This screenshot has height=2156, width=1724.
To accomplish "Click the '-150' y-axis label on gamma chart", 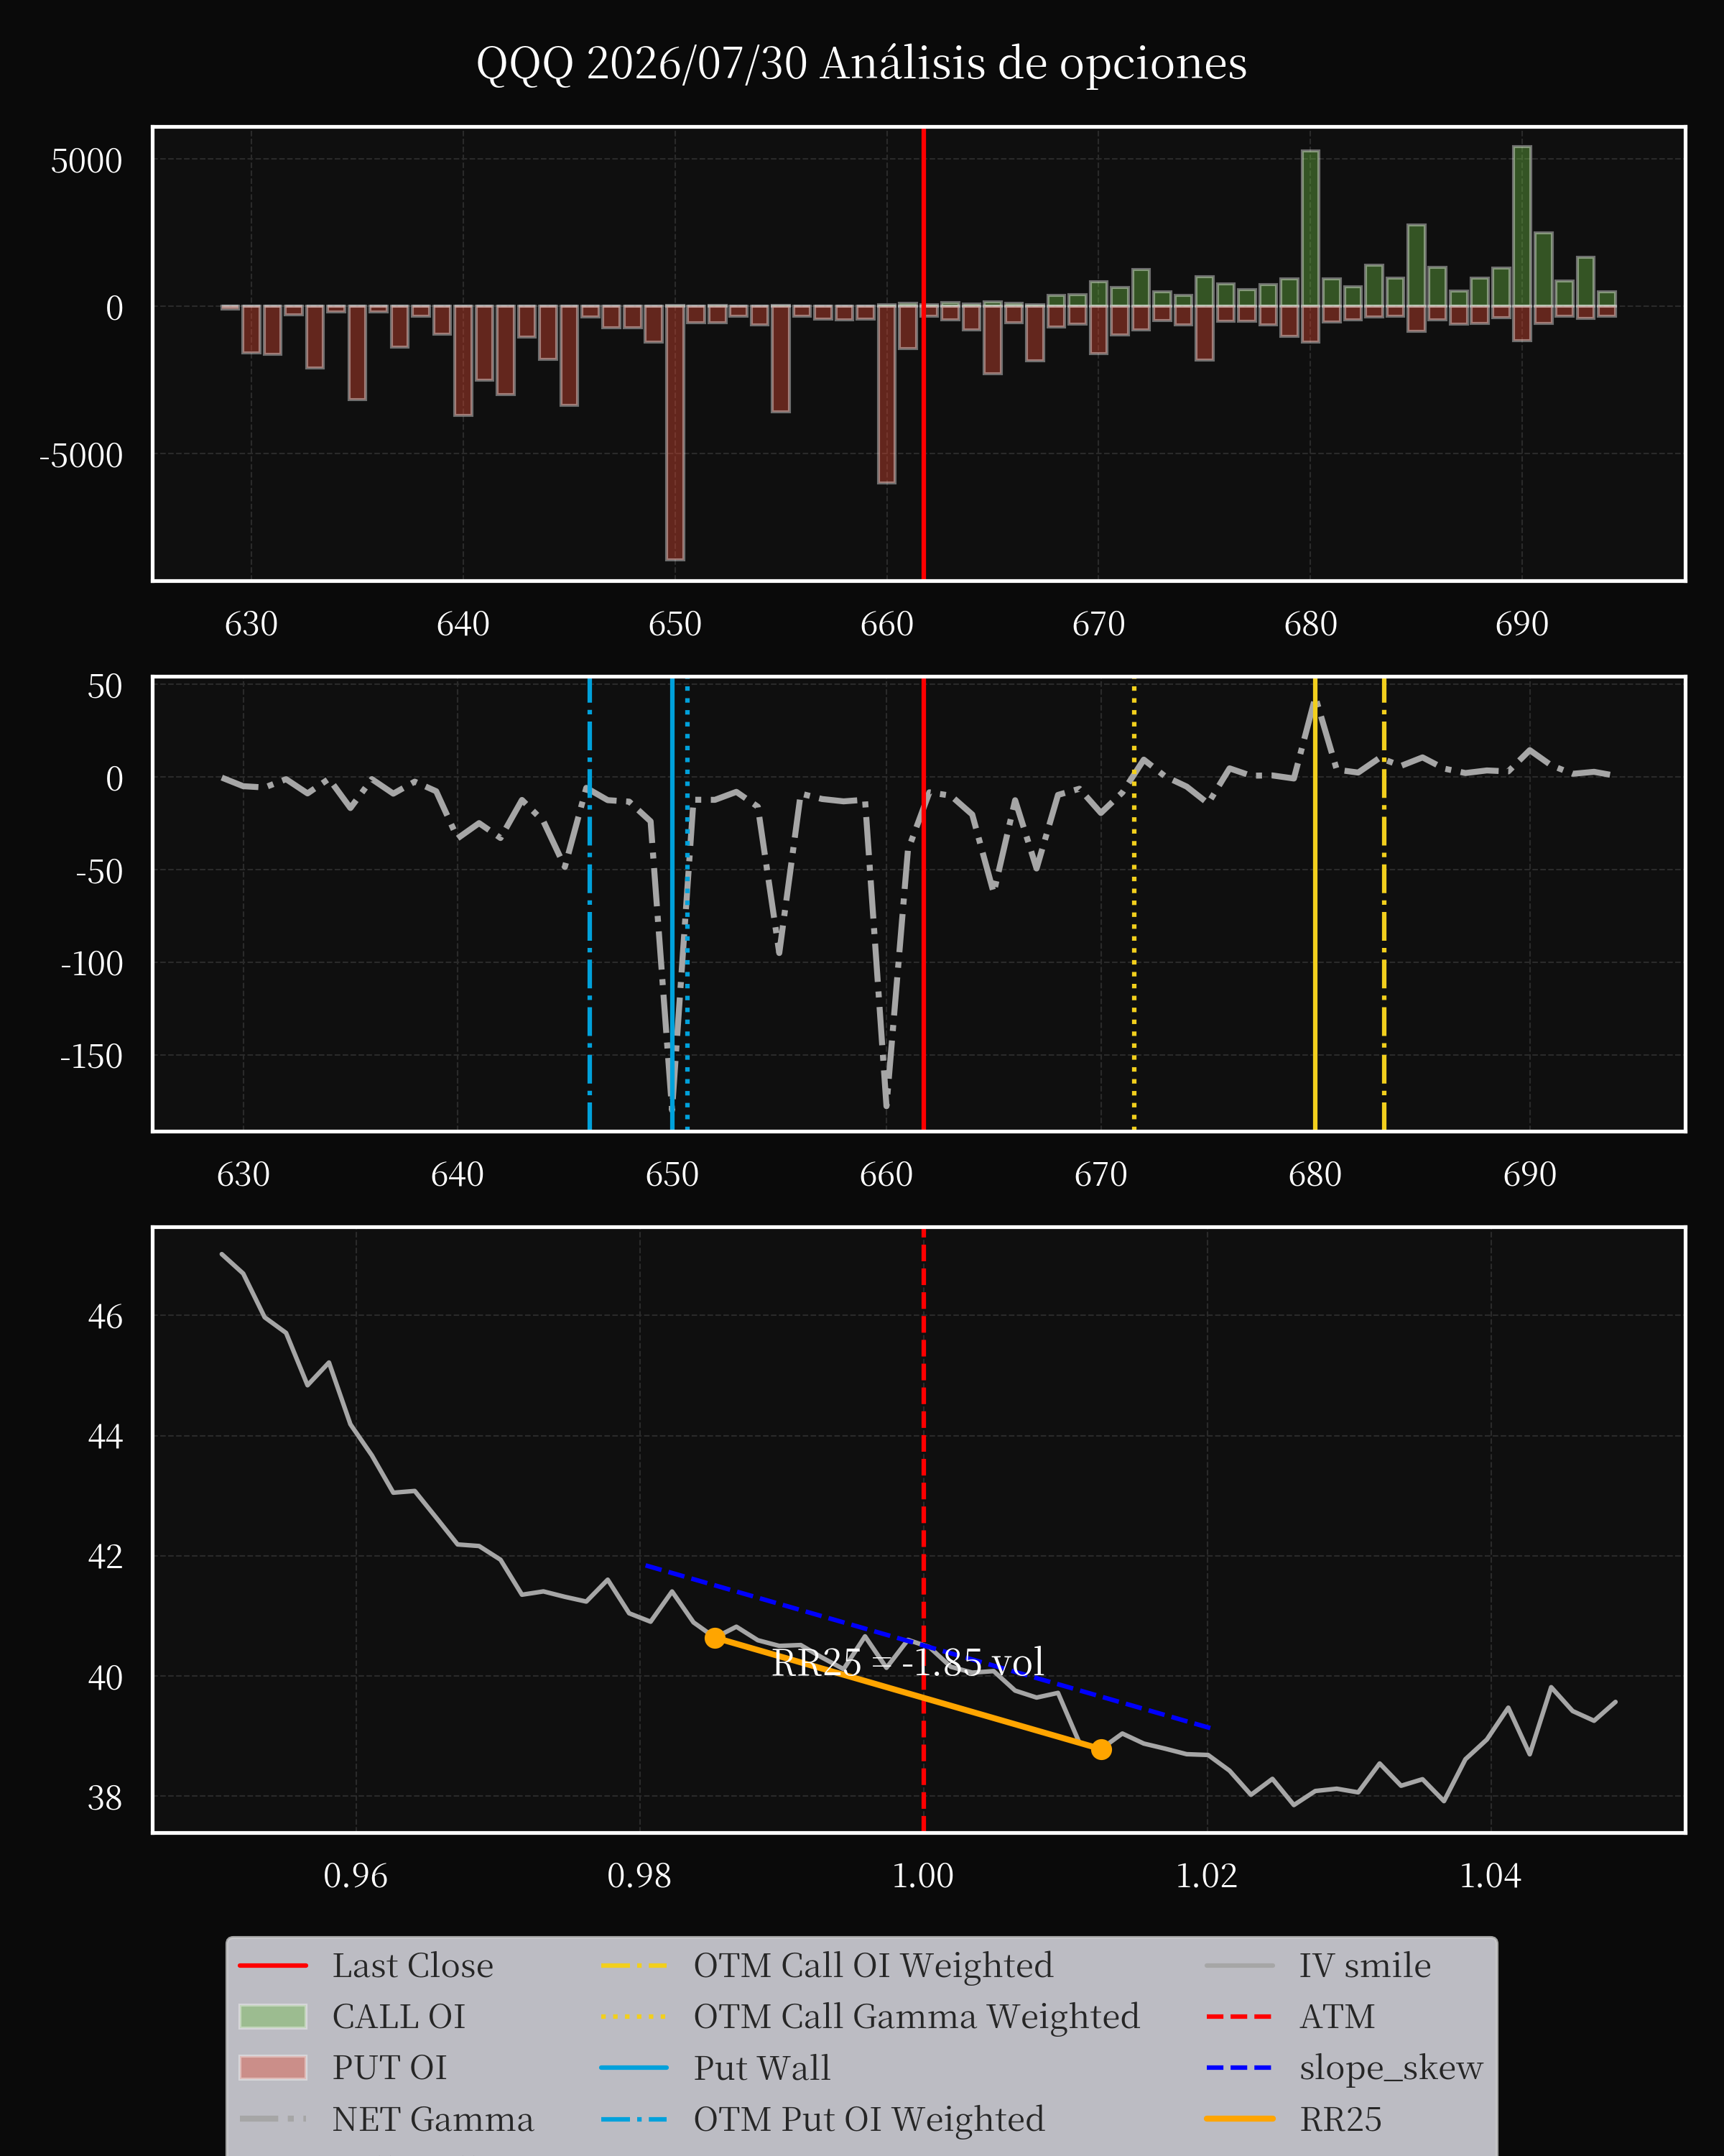I will tap(91, 1056).
